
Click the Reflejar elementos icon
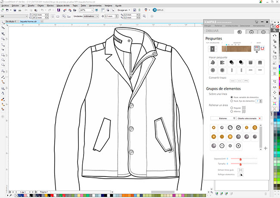tap(240, 175)
